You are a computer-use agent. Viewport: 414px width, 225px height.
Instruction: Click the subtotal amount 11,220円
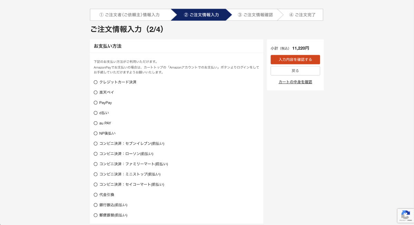[301, 48]
